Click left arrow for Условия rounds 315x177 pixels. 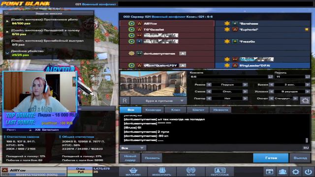point(271,91)
